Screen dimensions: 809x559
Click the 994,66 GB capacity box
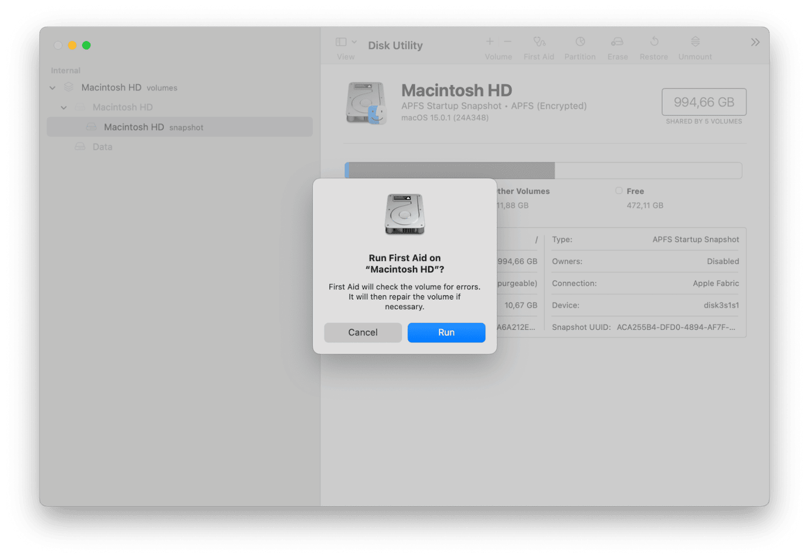pyautogui.click(x=704, y=102)
